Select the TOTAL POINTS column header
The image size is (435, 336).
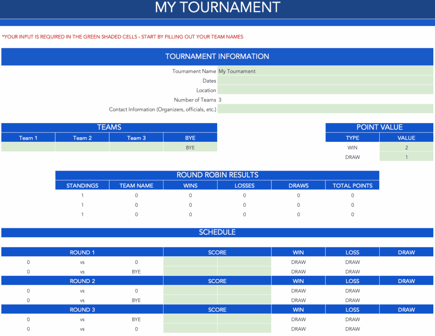click(x=352, y=185)
